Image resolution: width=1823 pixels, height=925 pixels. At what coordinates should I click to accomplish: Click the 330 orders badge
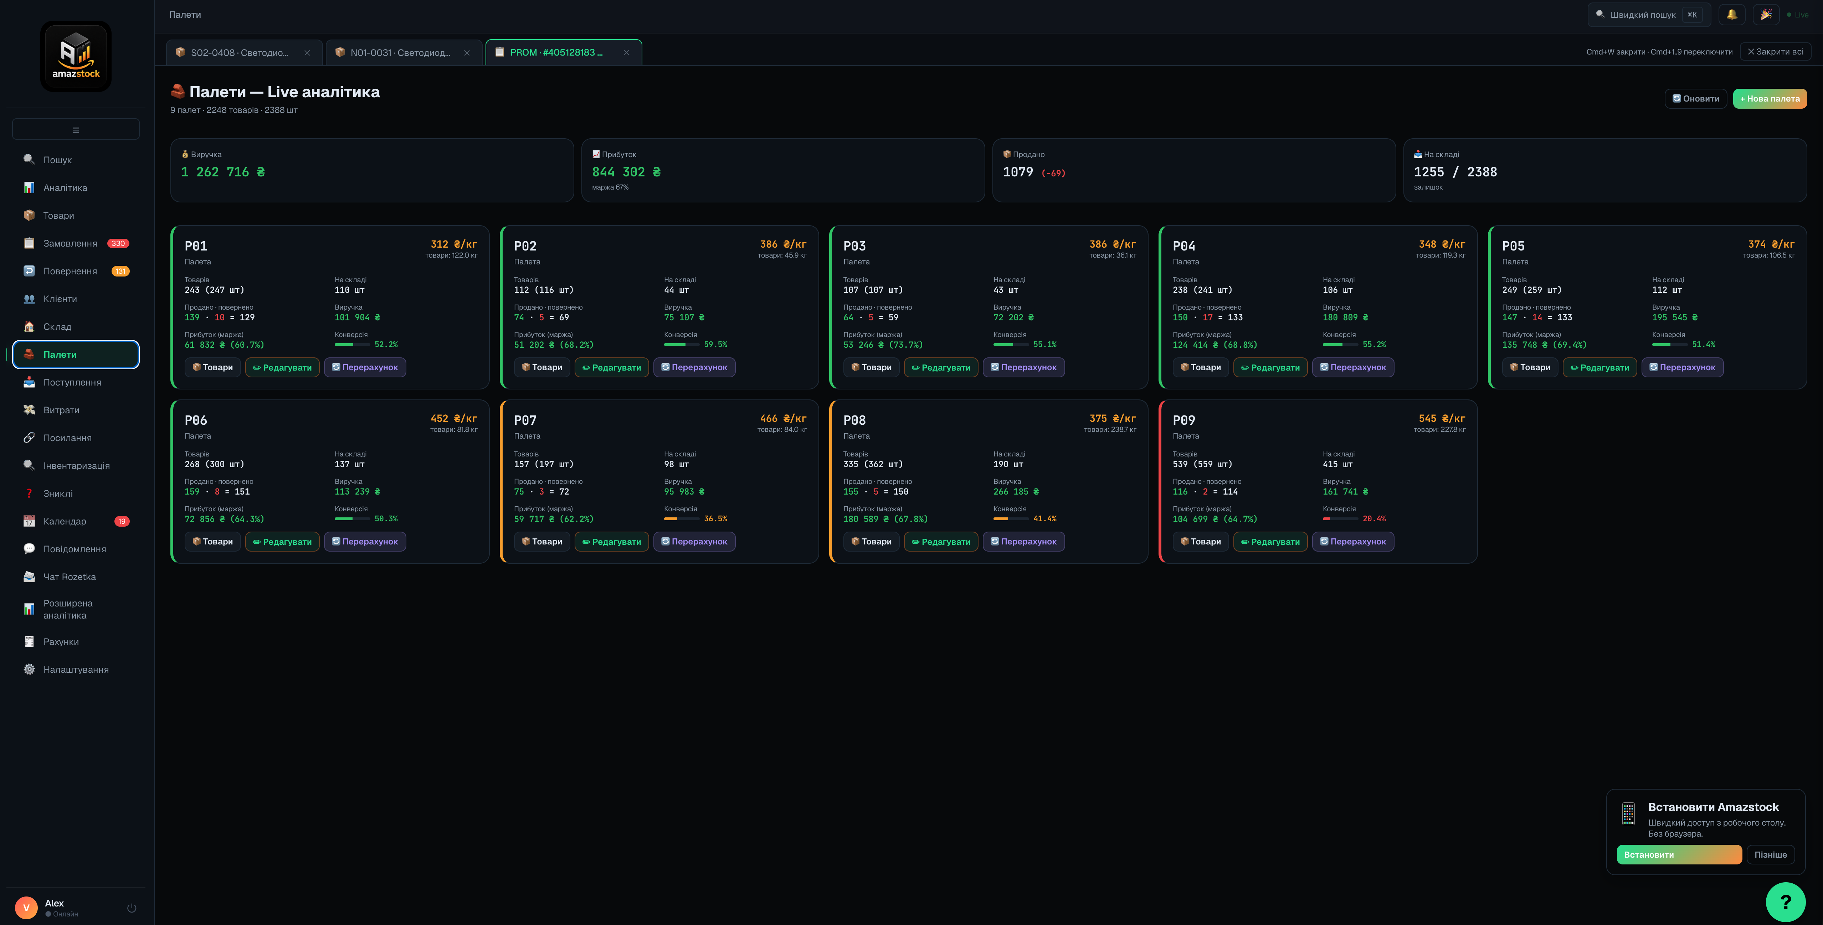(x=118, y=243)
